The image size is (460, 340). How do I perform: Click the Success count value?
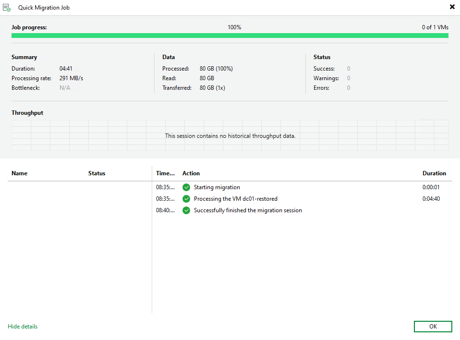click(349, 69)
